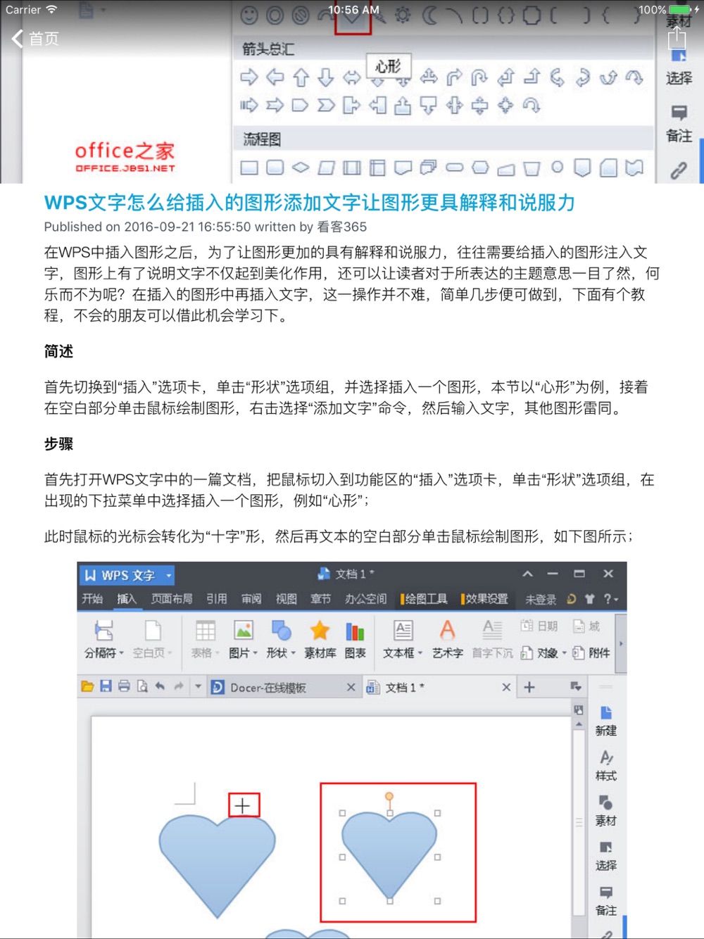Expand the 形状 dropdown arrow

coord(293,653)
